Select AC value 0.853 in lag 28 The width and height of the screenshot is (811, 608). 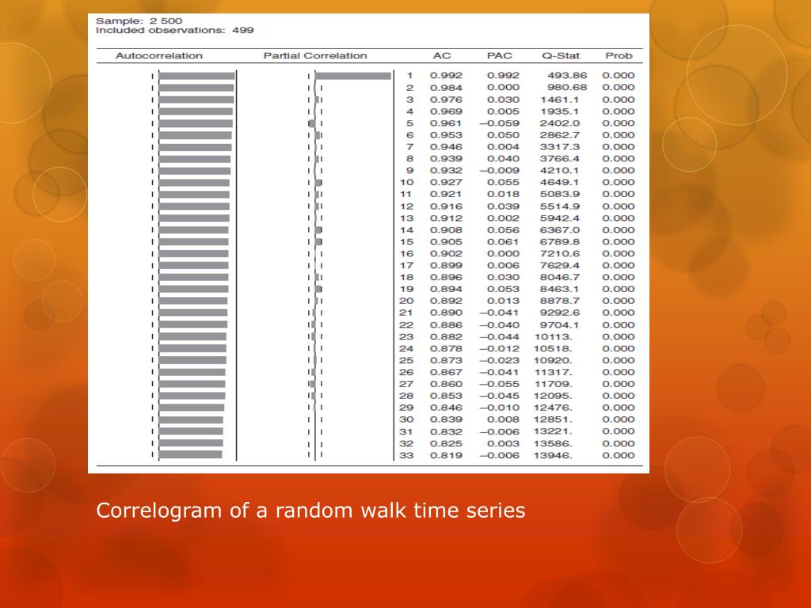(x=446, y=396)
